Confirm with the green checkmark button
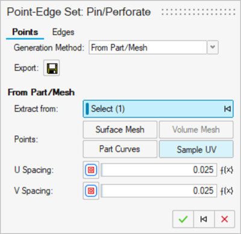Viewport: 241px width, 234px height. 183,219
